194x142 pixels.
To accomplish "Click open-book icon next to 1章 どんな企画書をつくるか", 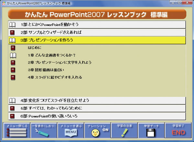I will [13, 55].
